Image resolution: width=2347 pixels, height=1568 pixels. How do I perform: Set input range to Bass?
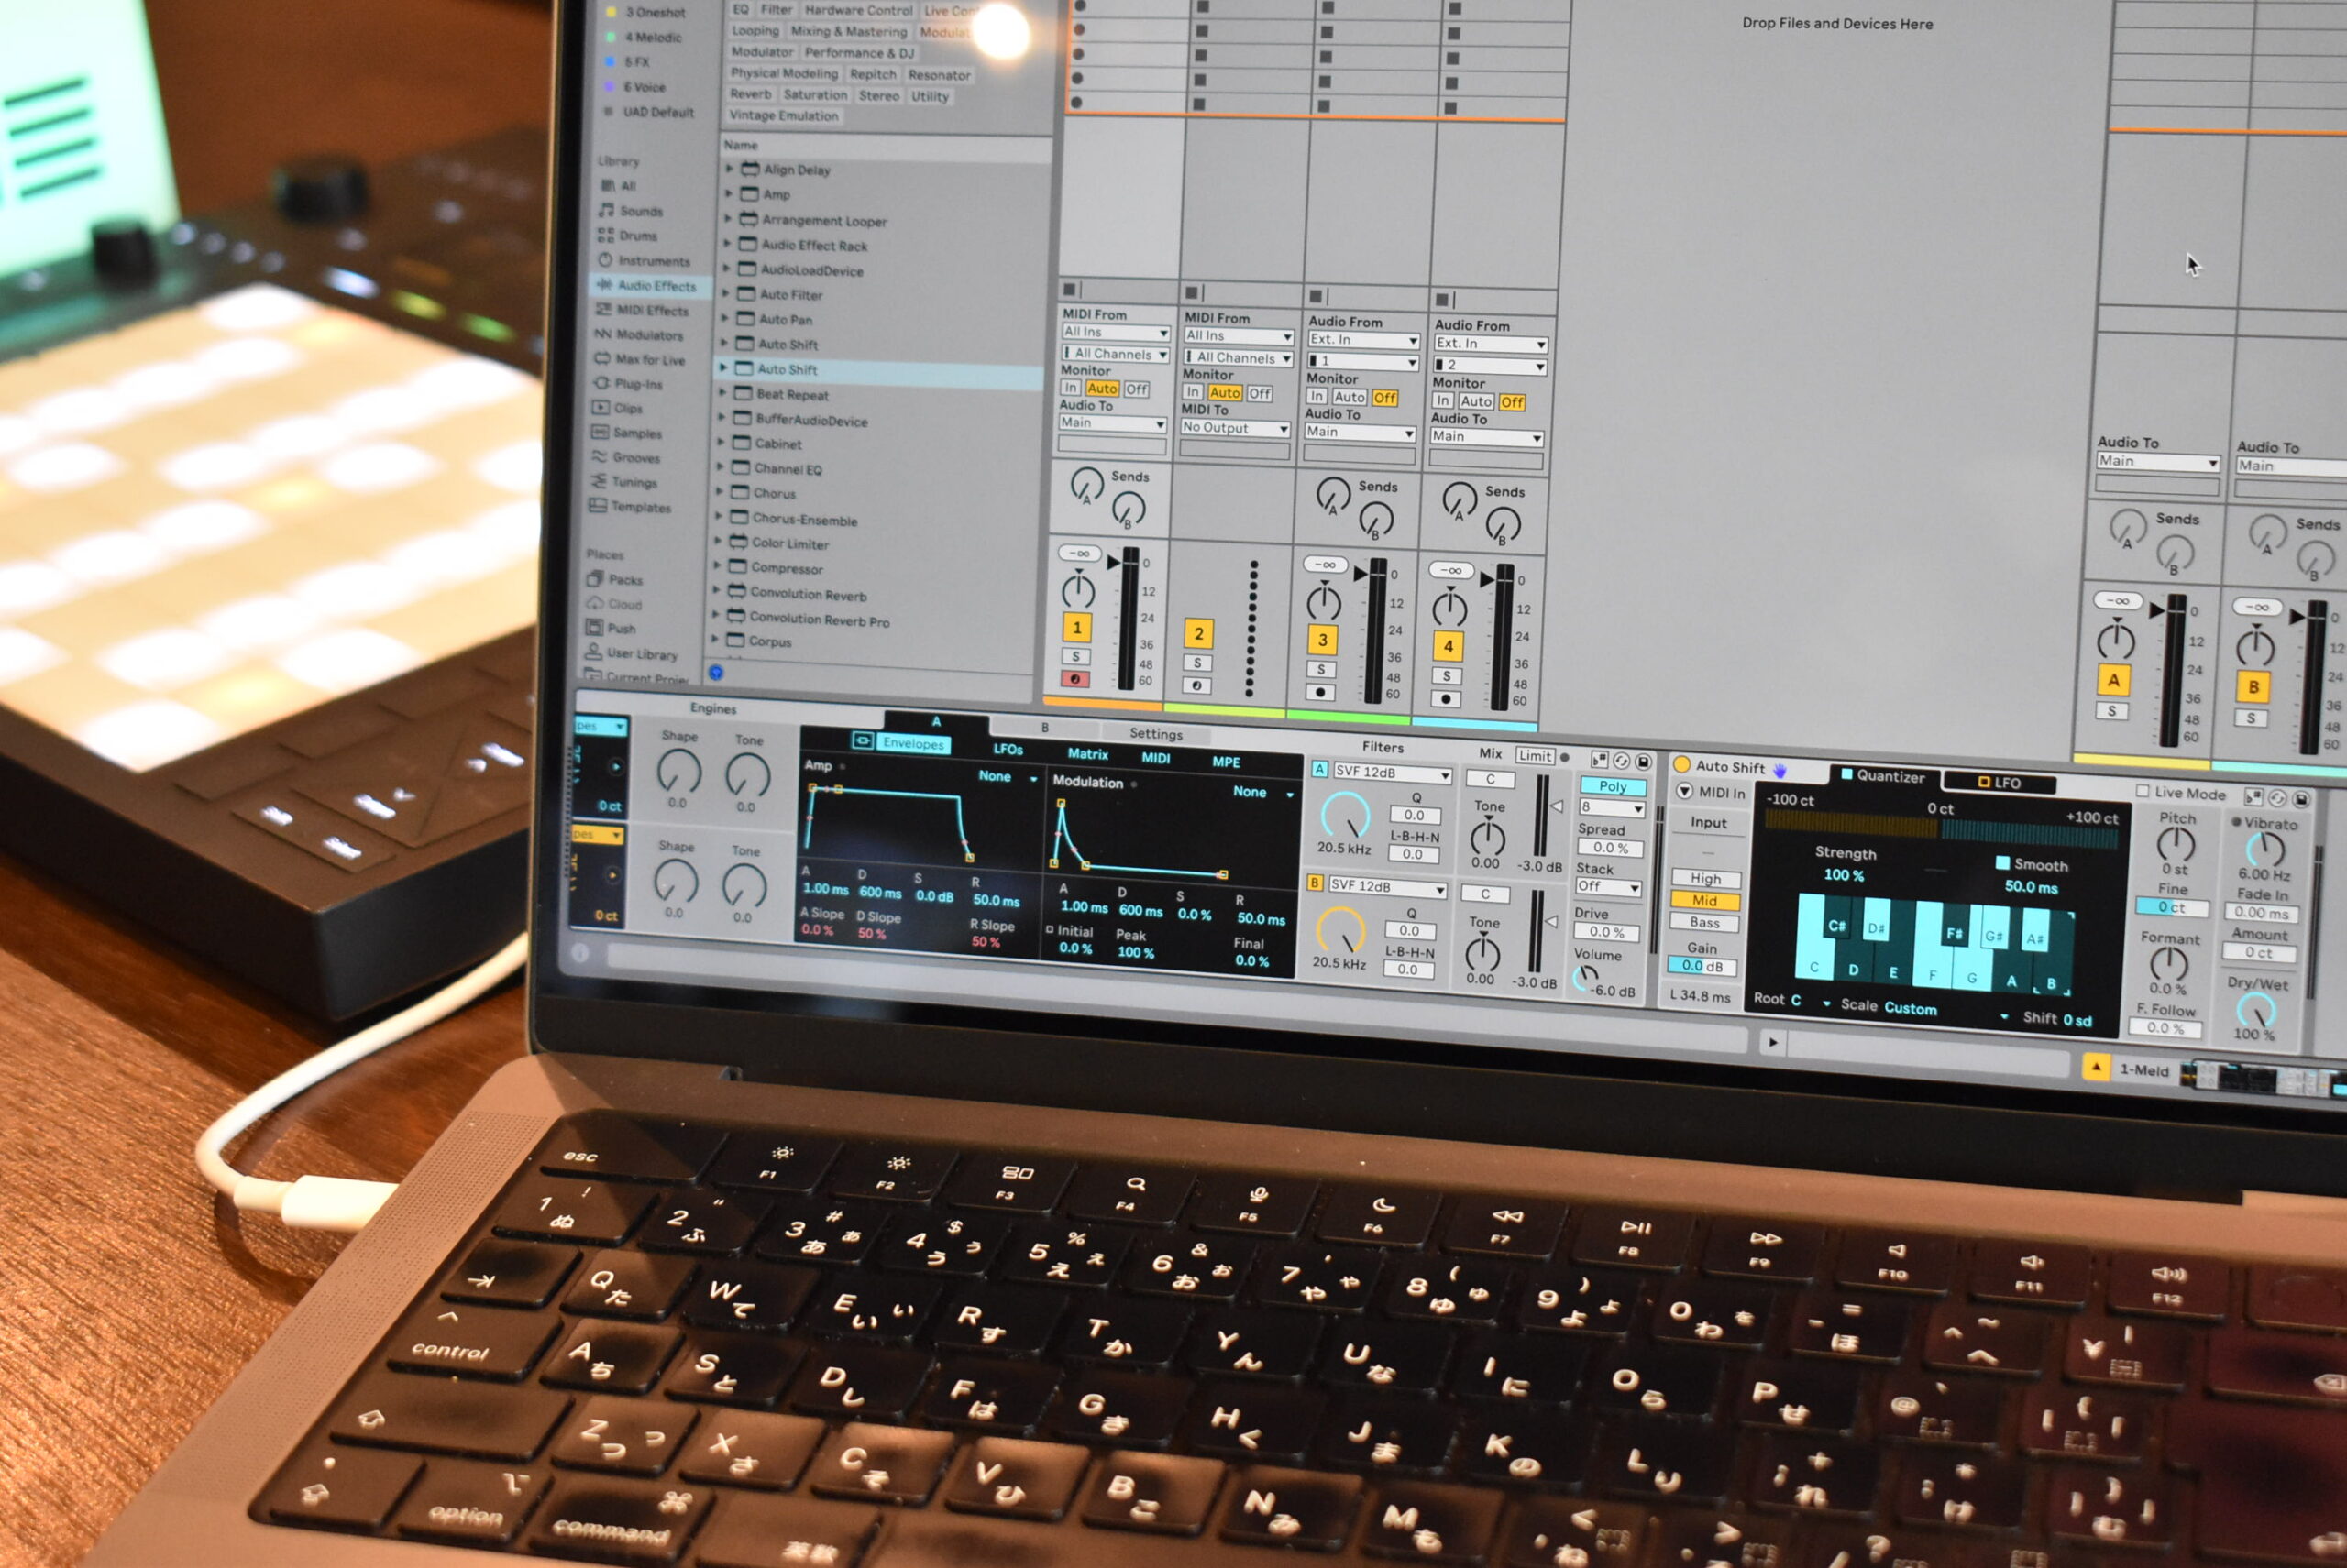tap(1704, 922)
